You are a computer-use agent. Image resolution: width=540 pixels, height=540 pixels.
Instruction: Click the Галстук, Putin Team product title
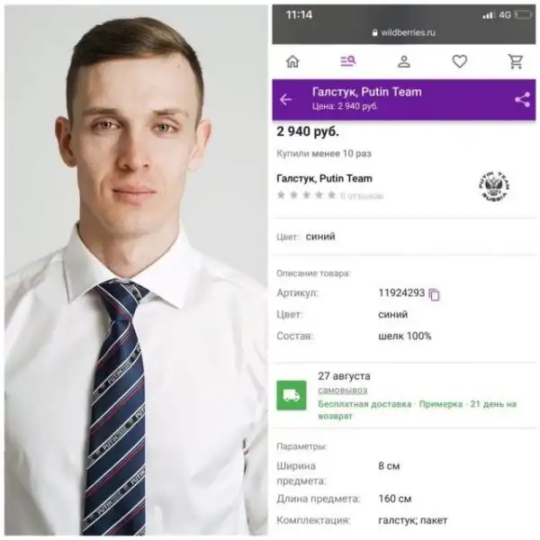[x=324, y=178]
